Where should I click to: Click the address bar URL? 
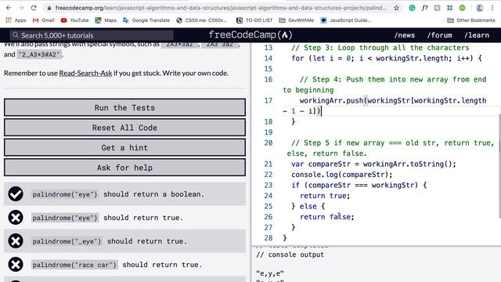pyautogui.click(x=221, y=8)
